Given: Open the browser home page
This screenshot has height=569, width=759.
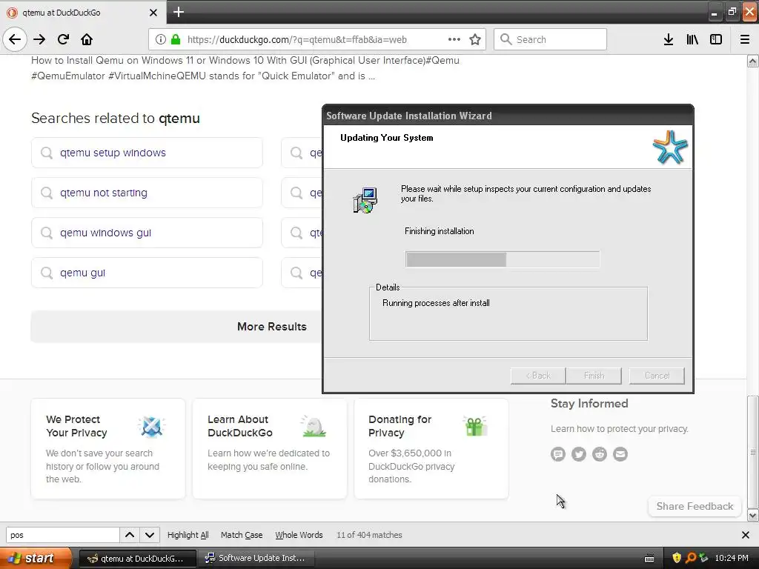Looking at the screenshot, I should [x=87, y=39].
